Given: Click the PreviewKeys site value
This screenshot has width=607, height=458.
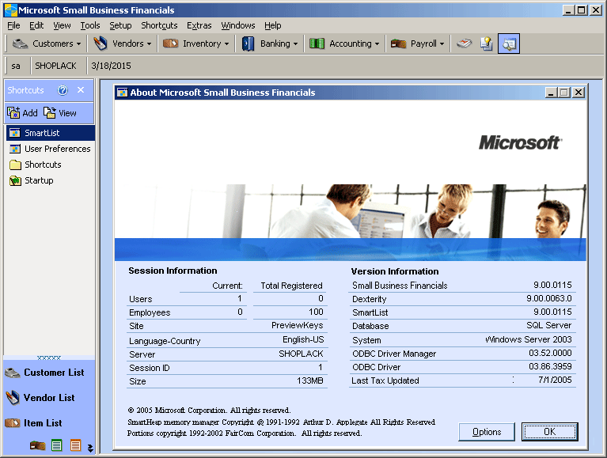Looking at the screenshot, I should tap(297, 325).
